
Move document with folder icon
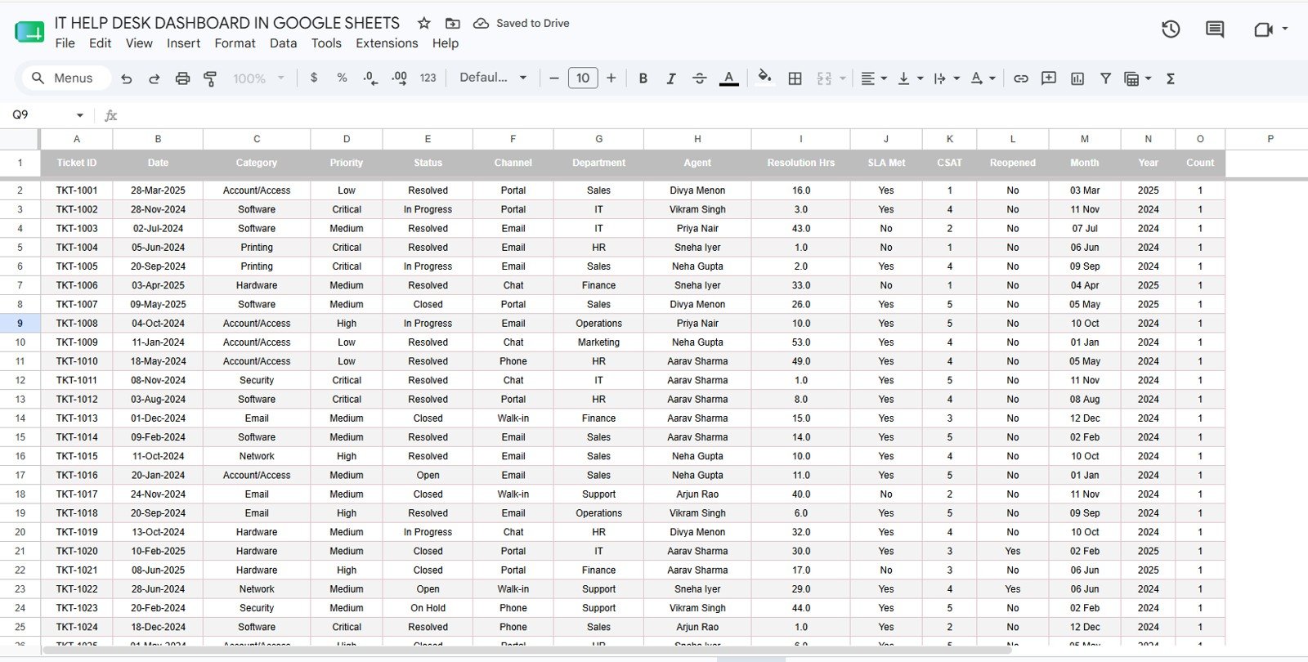(452, 23)
